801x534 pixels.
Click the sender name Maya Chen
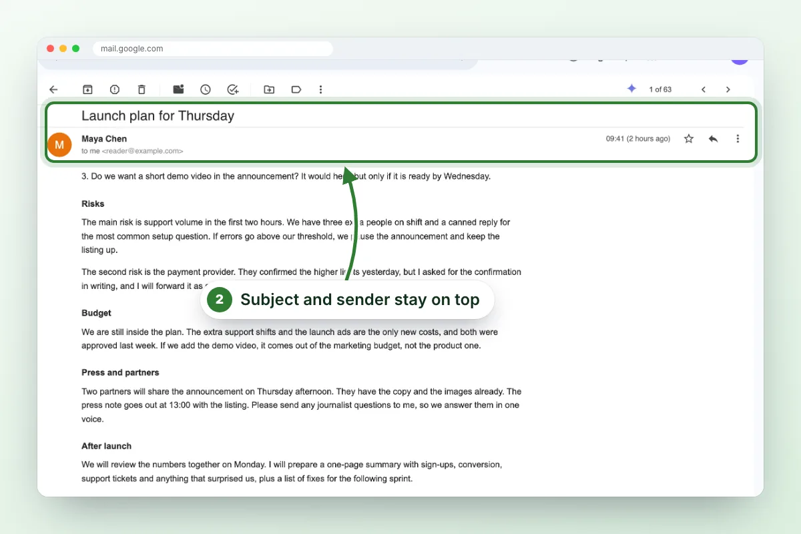(x=104, y=139)
